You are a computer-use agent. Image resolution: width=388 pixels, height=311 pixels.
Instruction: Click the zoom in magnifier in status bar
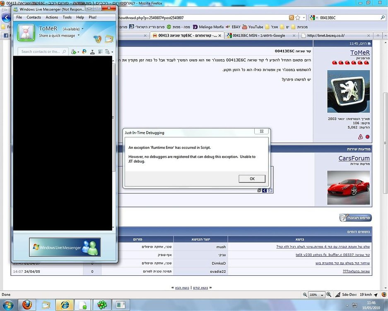329,294
